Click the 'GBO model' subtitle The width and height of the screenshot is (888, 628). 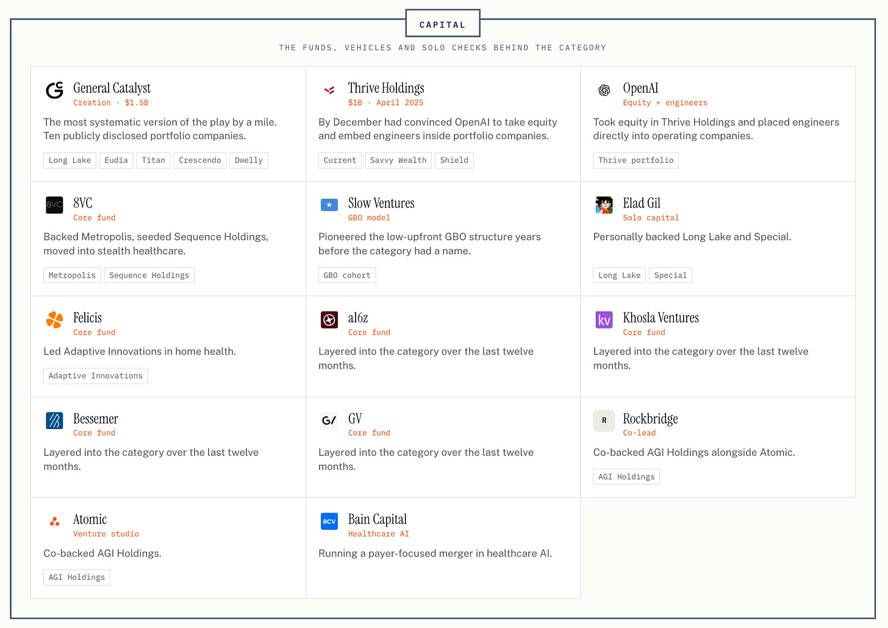tap(369, 218)
